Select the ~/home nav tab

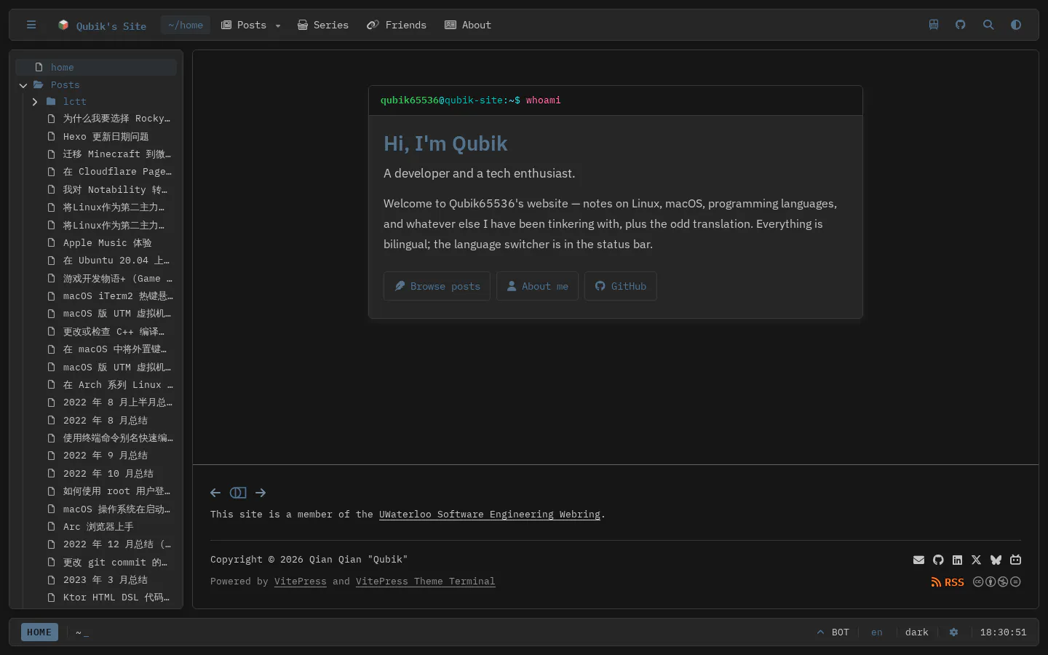(x=186, y=25)
